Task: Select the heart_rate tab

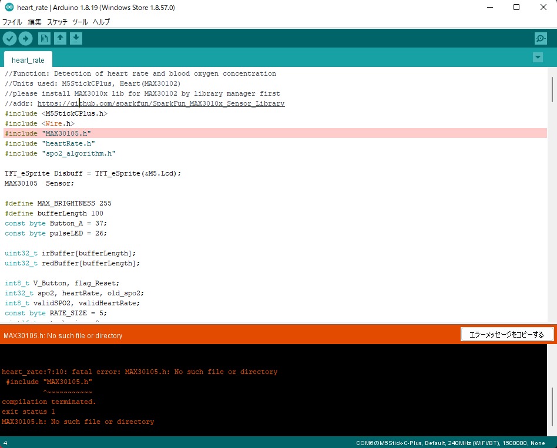Action: tap(28, 59)
